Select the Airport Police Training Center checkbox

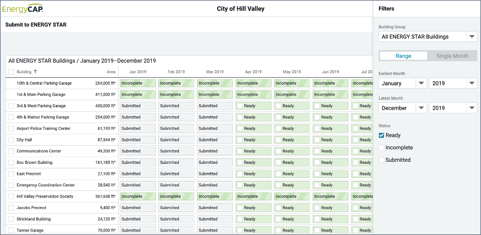[x=11, y=128]
